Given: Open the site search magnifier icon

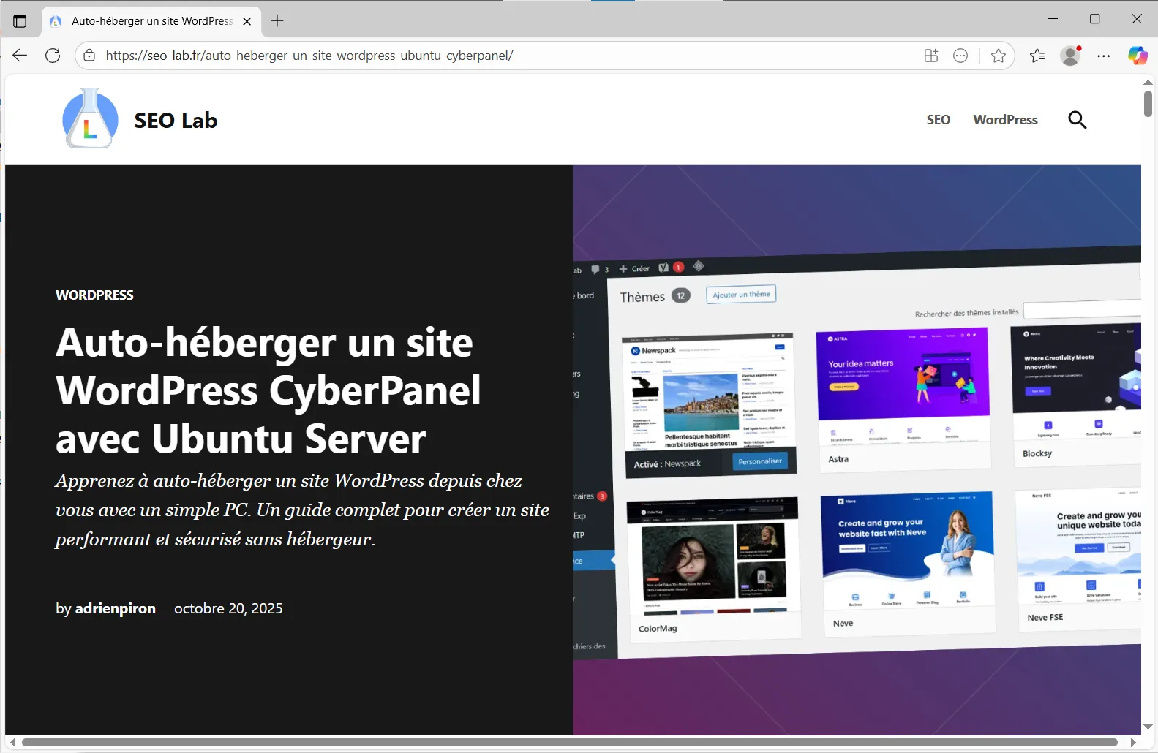Looking at the screenshot, I should 1077,120.
